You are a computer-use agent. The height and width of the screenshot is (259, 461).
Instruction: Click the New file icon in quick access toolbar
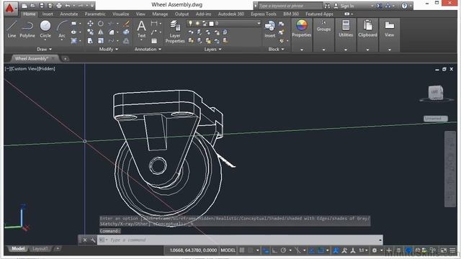click(24, 6)
